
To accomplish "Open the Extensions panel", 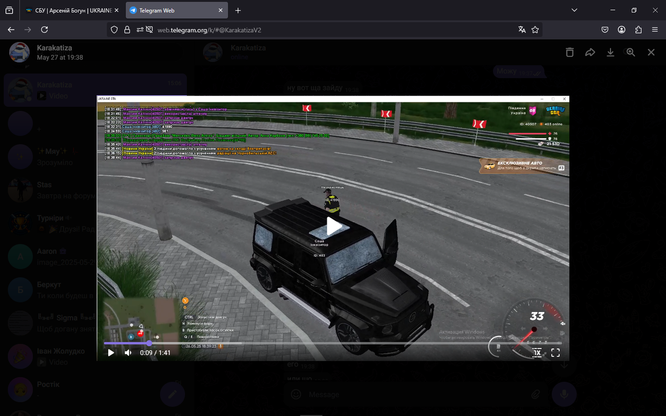I will [x=638, y=30].
